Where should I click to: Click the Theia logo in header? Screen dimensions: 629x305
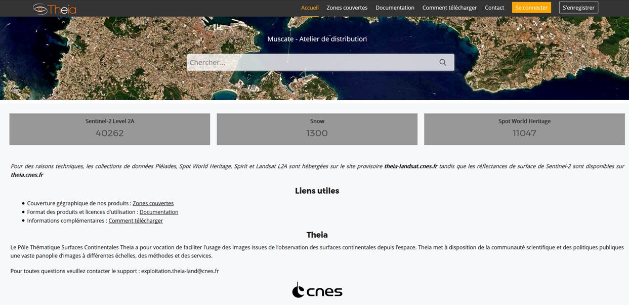click(54, 8)
